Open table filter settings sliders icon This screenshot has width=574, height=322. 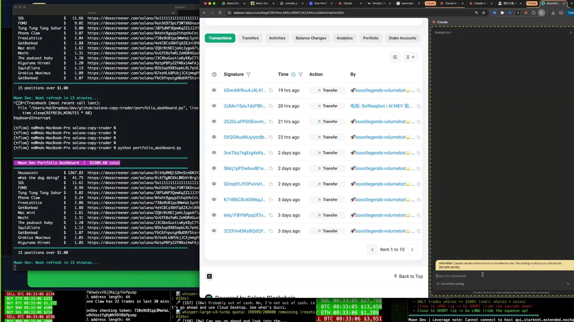pos(395,57)
